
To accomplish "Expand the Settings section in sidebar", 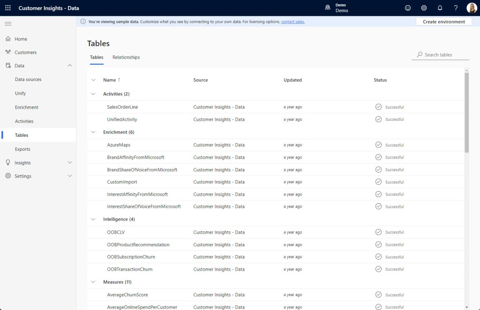I will tap(70, 176).
